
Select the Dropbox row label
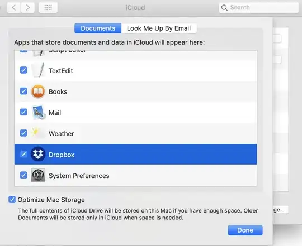(62, 155)
